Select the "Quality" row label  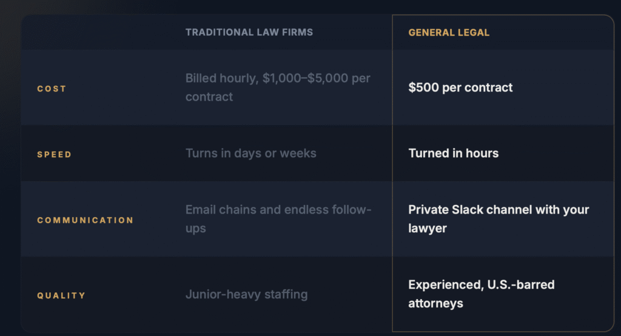pyautogui.click(x=61, y=295)
